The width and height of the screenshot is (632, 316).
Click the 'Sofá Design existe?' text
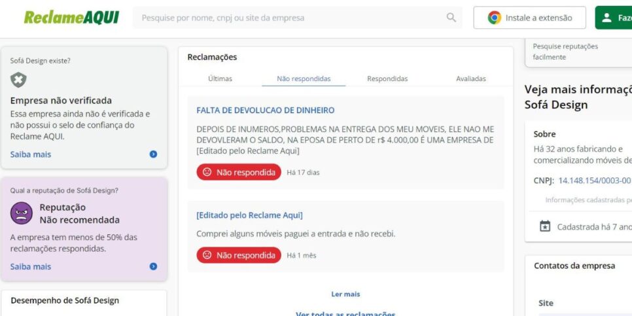(x=41, y=61)
